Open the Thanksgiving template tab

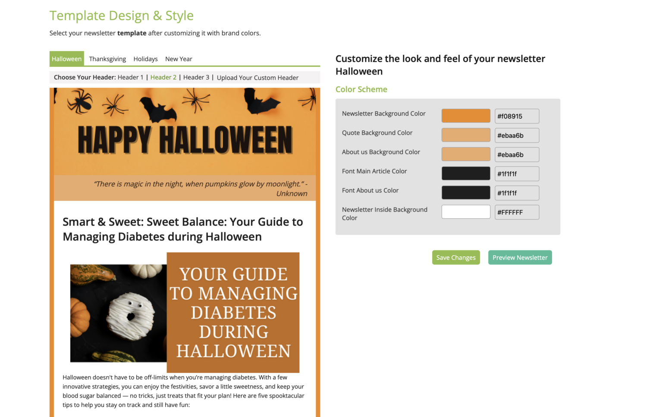107,59
